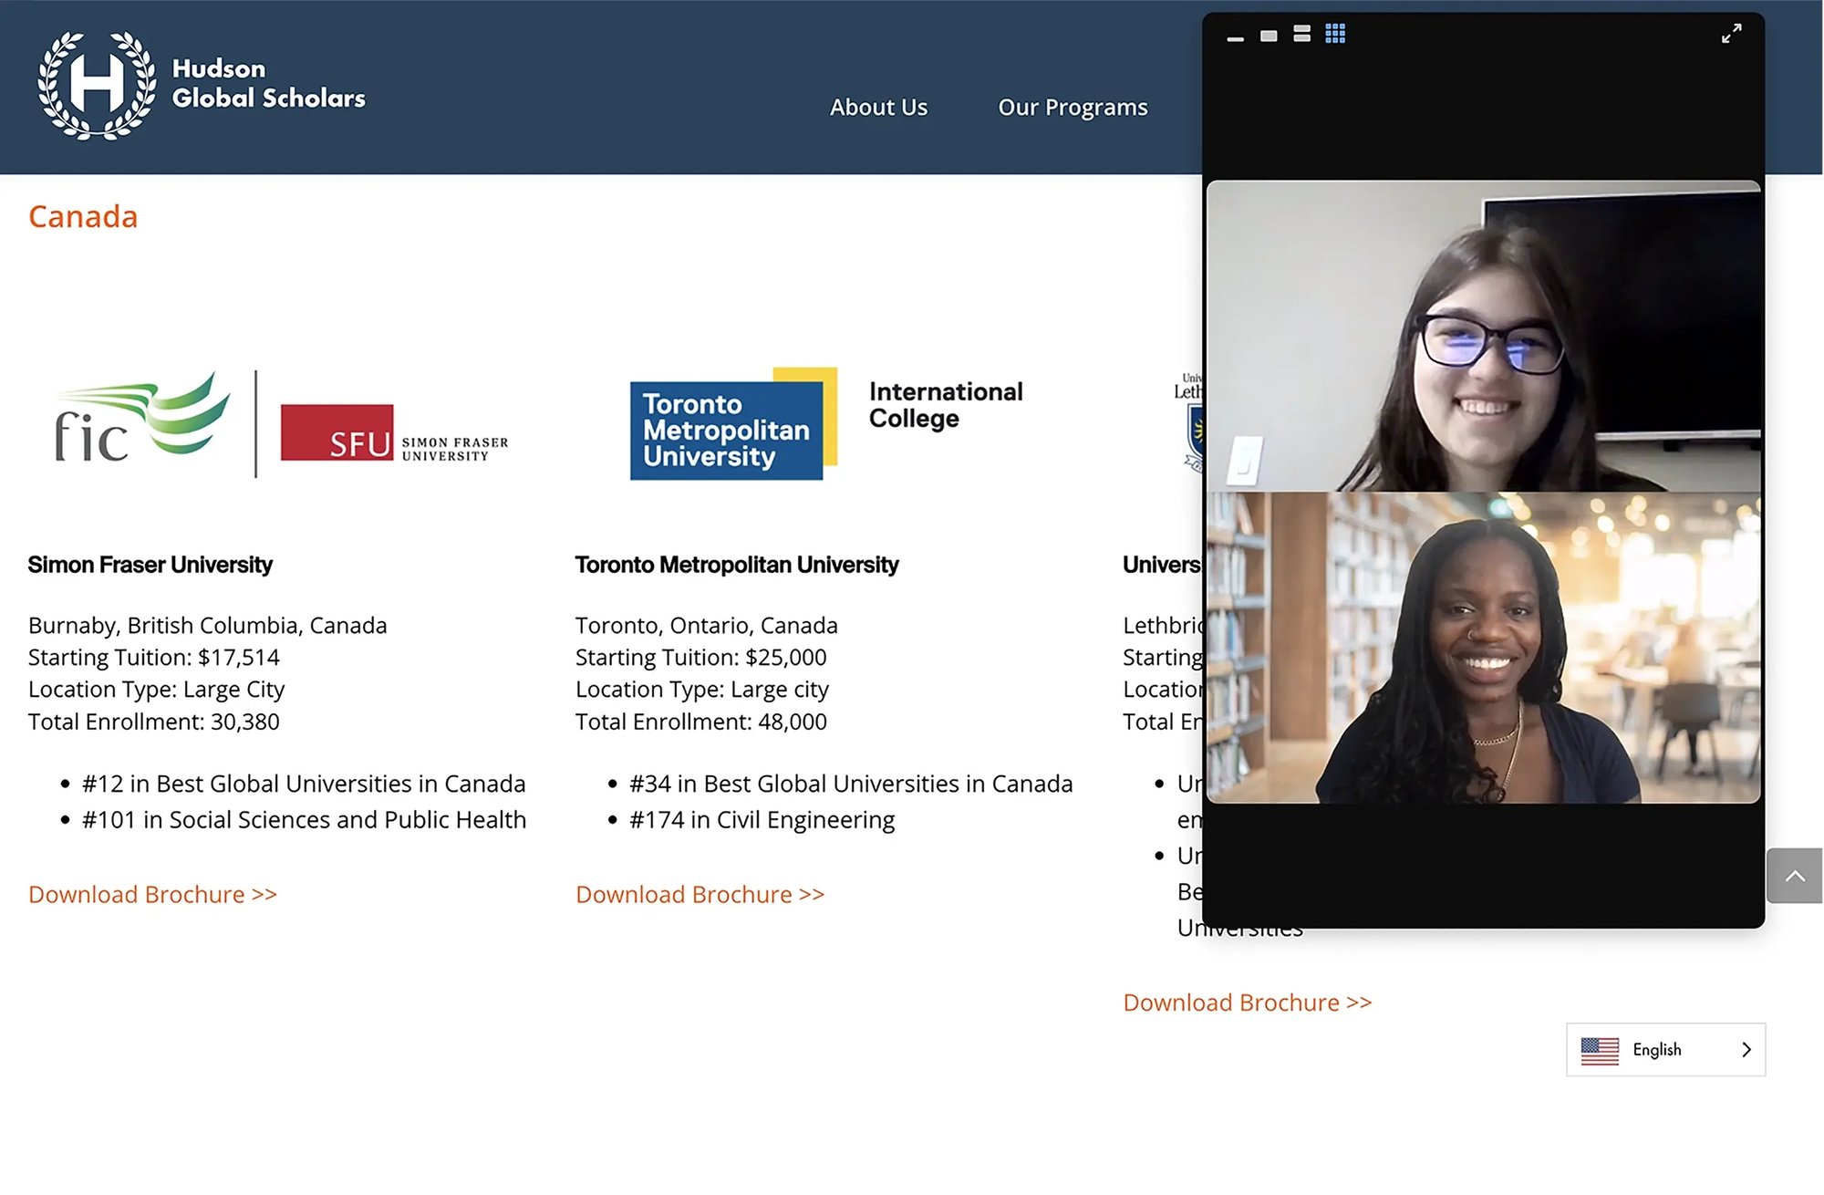Select video tile with library background
Viewport: 1824px width, 1195px height.
click(x=1483, y=648)
